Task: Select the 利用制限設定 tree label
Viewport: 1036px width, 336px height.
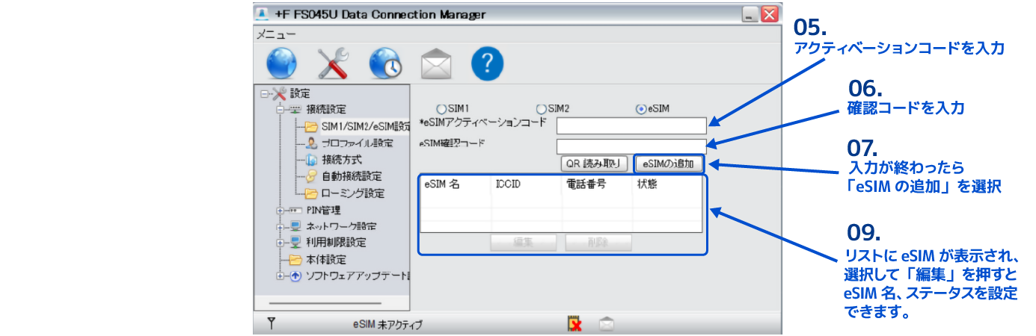Action: tap(336, 243)
